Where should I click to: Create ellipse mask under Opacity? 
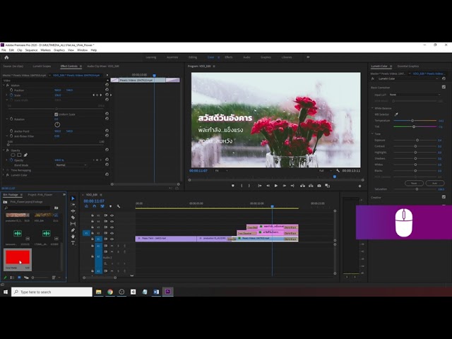coord(13,155)
